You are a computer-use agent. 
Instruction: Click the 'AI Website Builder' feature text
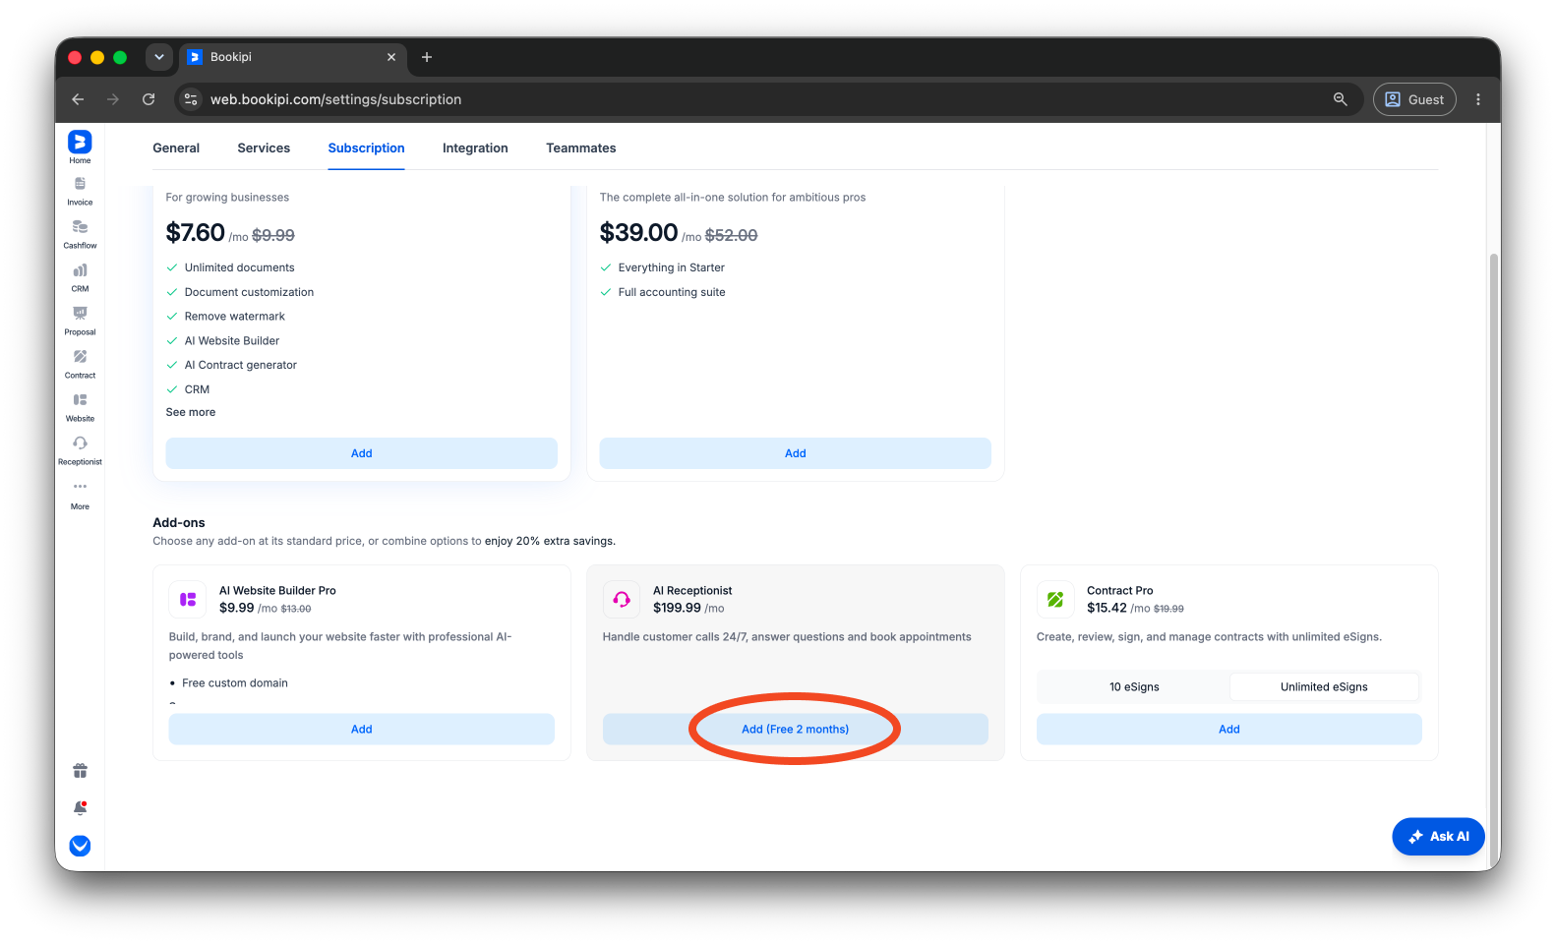(231, 341)
